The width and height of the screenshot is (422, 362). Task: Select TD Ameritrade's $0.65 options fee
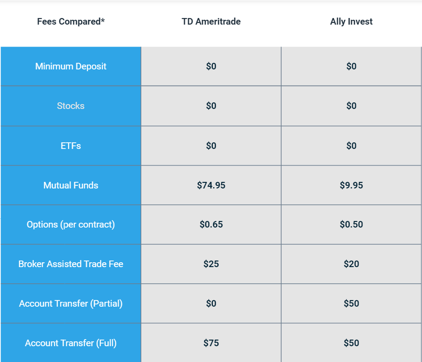[211, 224]
